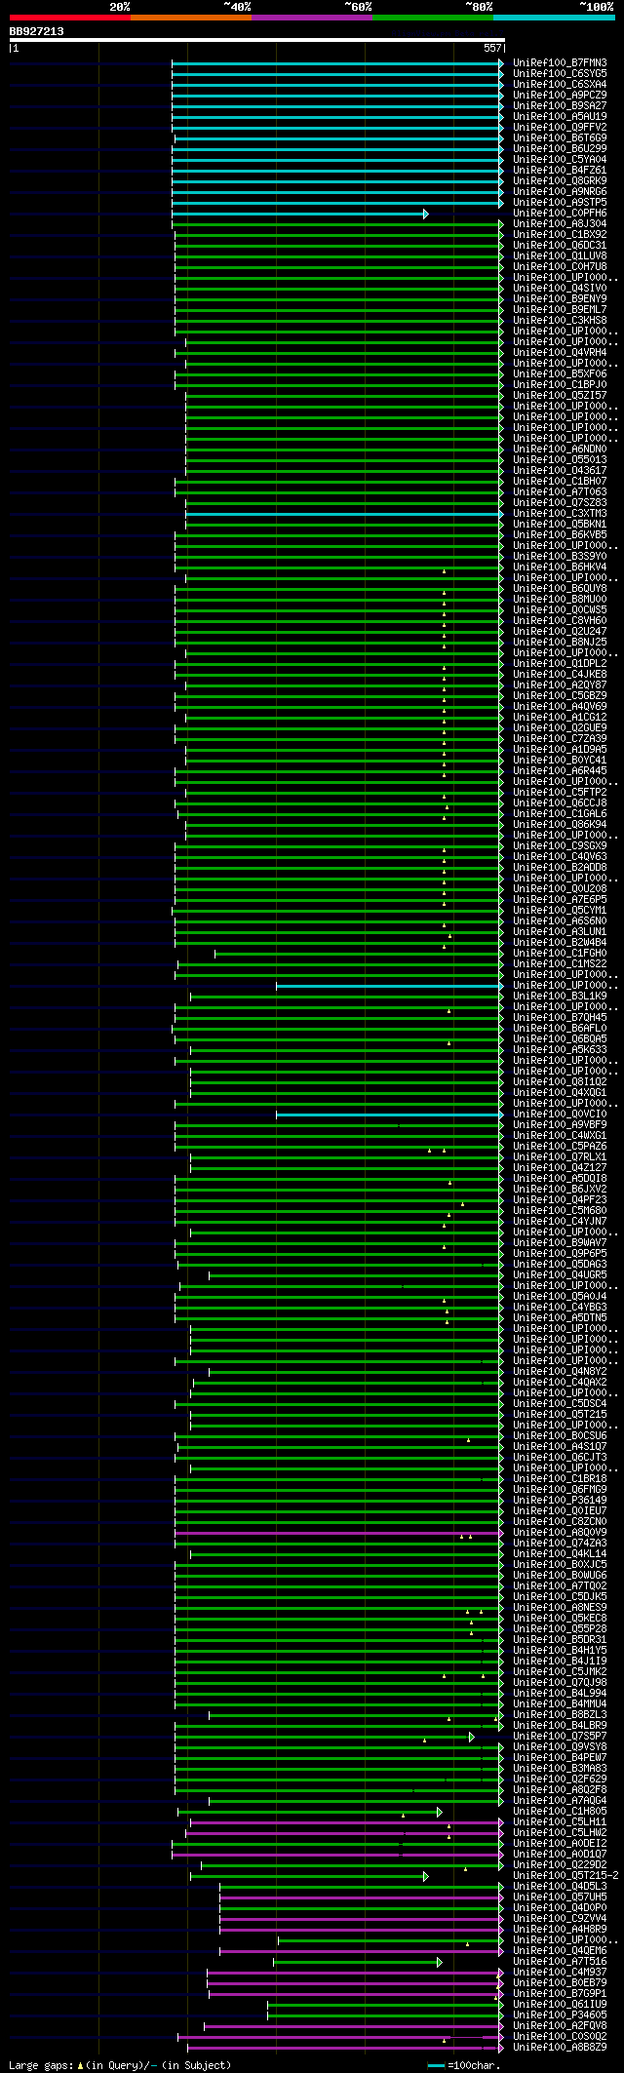Select label UniRef100_Q1LUV8

pos(560,256)
